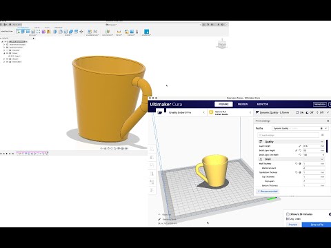This screenshot has height=248, width=331.
Task: Select the Construct plane tool icon
Action: pyautogui.click(x=108, y=32)
